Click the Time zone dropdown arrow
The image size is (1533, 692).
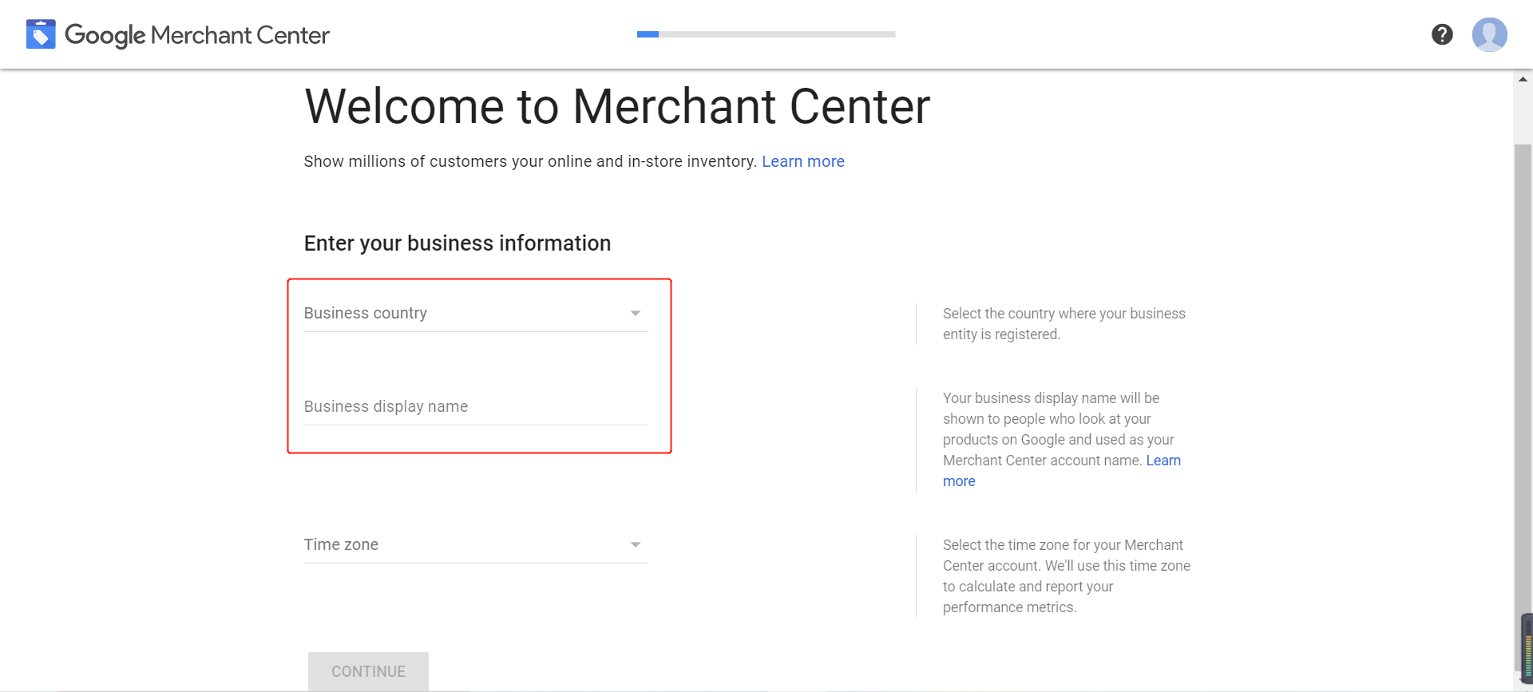[x=636, y=544]
